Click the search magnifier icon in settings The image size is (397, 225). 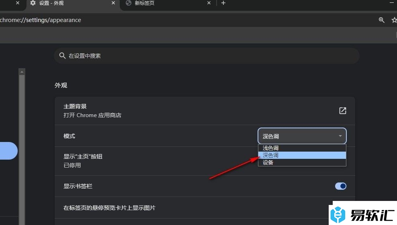tap(62, 56)
